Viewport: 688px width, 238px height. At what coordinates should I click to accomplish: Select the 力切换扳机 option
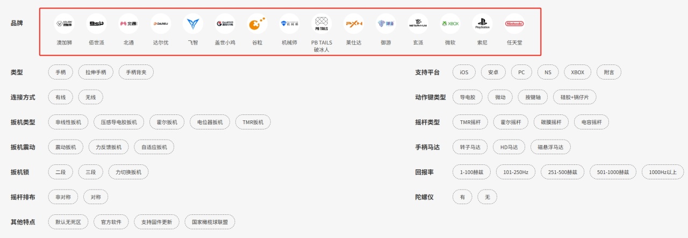click(x=128, y=172)
